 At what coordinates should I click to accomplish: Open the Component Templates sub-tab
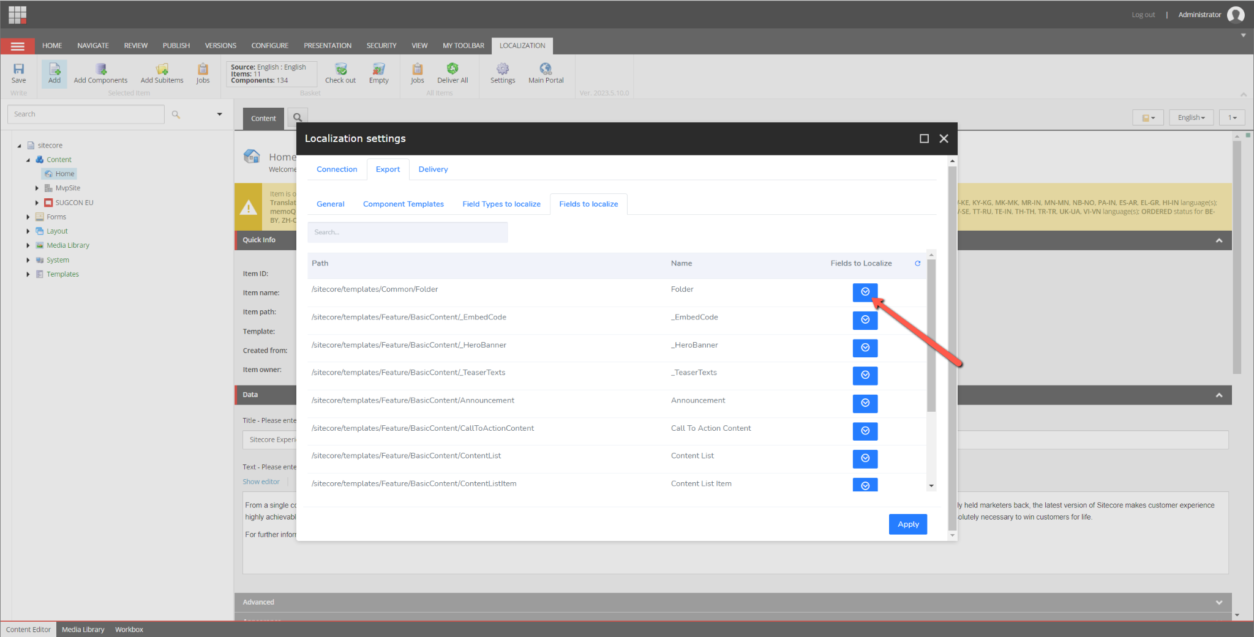pyautogui.click(x=403, y=204)
